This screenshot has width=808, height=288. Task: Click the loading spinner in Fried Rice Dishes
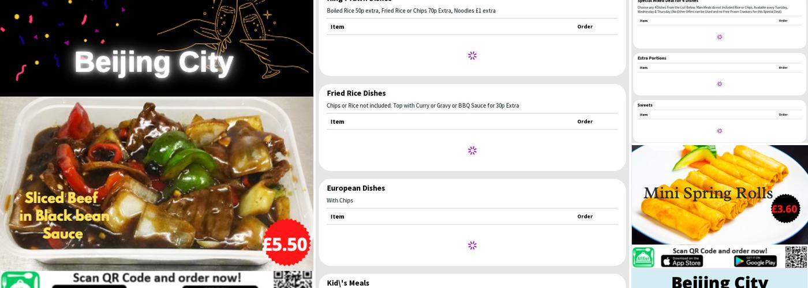tap(472, 150)
